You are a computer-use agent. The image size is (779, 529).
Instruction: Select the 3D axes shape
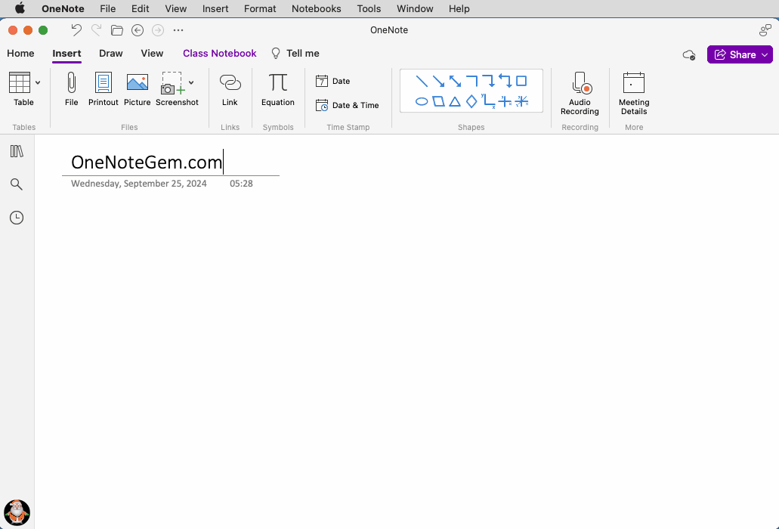click(521, 102)
